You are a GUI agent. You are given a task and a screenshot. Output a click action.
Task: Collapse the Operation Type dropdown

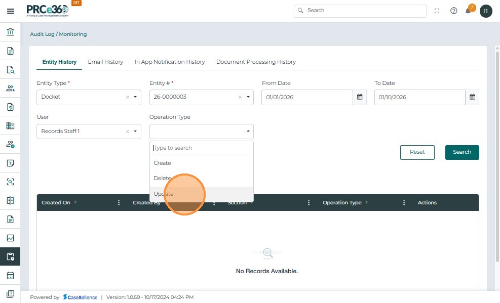coord(248,132)
